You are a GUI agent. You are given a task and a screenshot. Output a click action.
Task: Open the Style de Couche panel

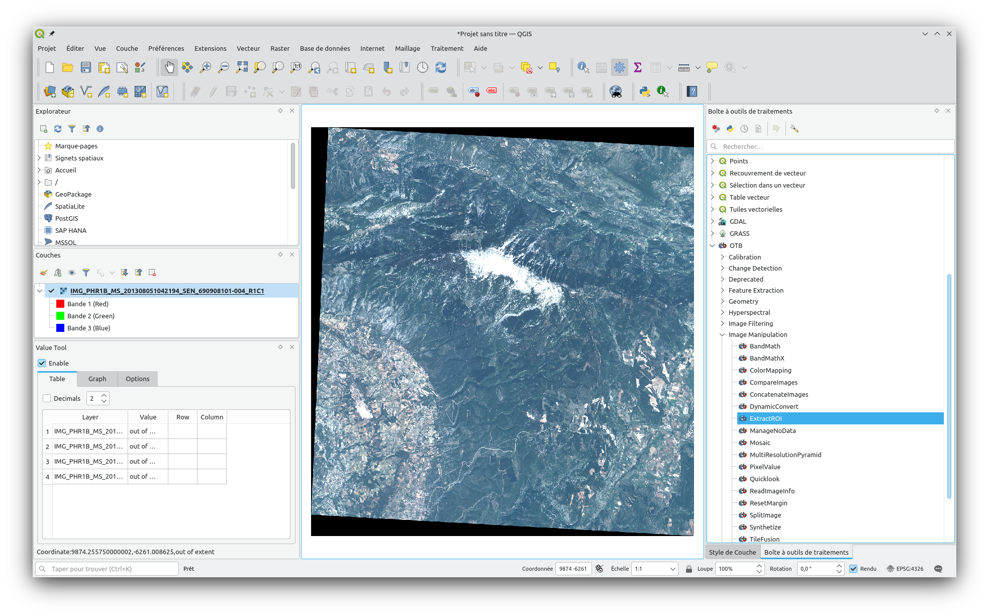732,552
